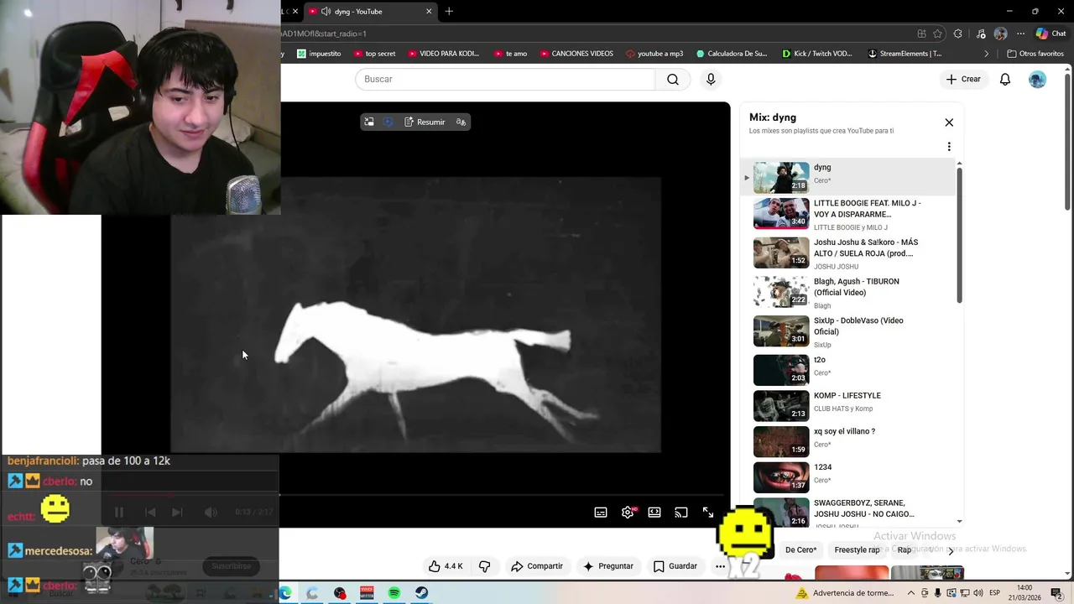Open browser settings ellipsis menu
Image resolution: width=1074 pixels, height=604 pixels.
tap(1020, 34)
